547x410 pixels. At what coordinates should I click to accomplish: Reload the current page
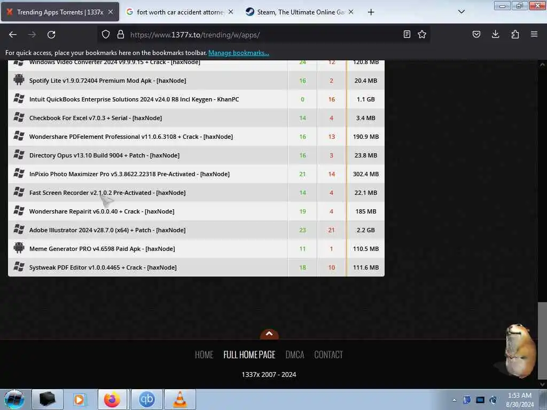point(51,35)
